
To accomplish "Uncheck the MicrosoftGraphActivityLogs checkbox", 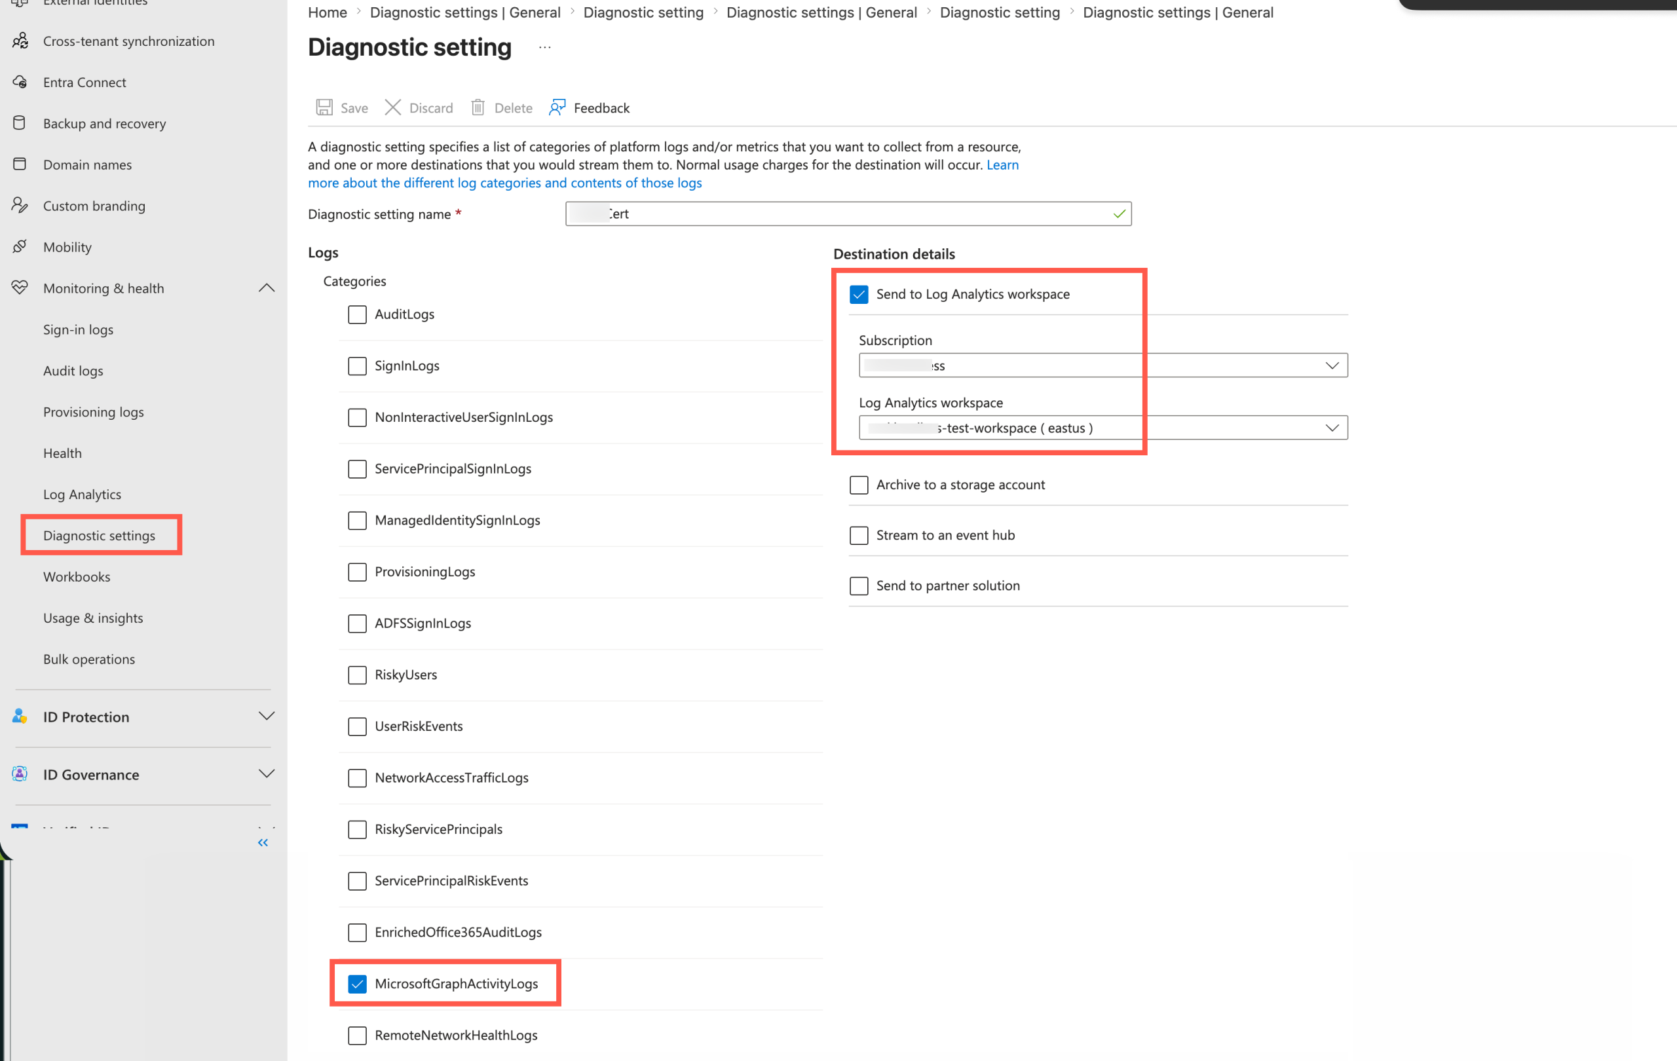I will click(357, 984).
